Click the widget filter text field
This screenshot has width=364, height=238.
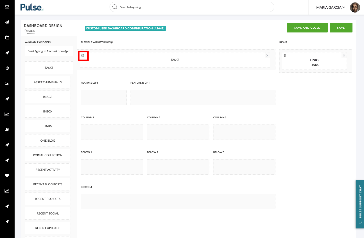[x=49, y=51]
